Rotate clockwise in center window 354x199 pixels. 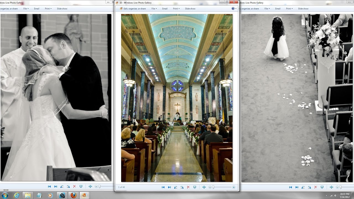(x=182, y=187)
